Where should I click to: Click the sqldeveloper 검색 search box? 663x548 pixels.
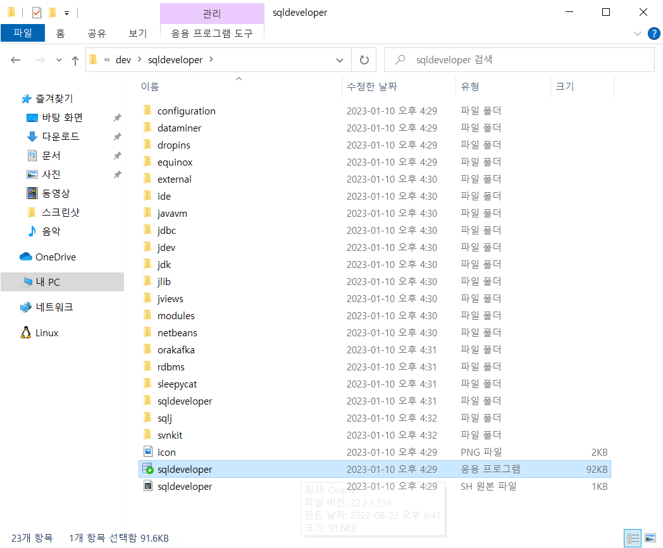[519, 59]
